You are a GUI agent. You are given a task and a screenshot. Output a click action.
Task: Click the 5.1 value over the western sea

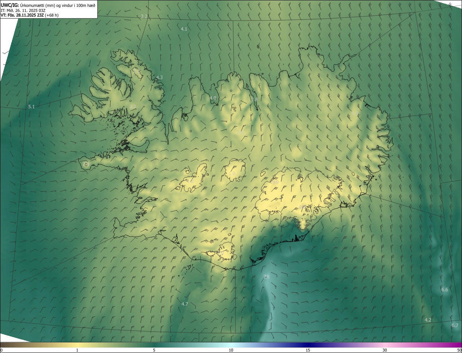31,107
